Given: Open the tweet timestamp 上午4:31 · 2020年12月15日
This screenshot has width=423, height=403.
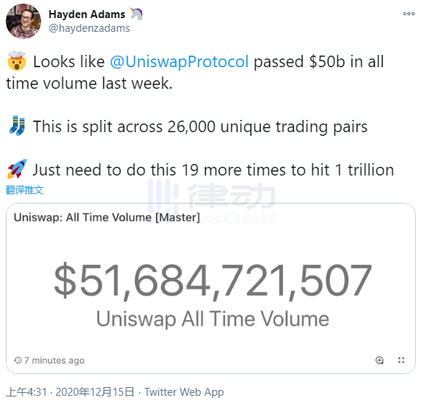Looking at the screenshot, I should 70,392.
